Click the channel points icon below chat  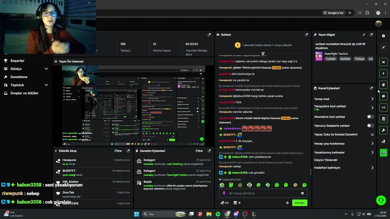(222, 203)
